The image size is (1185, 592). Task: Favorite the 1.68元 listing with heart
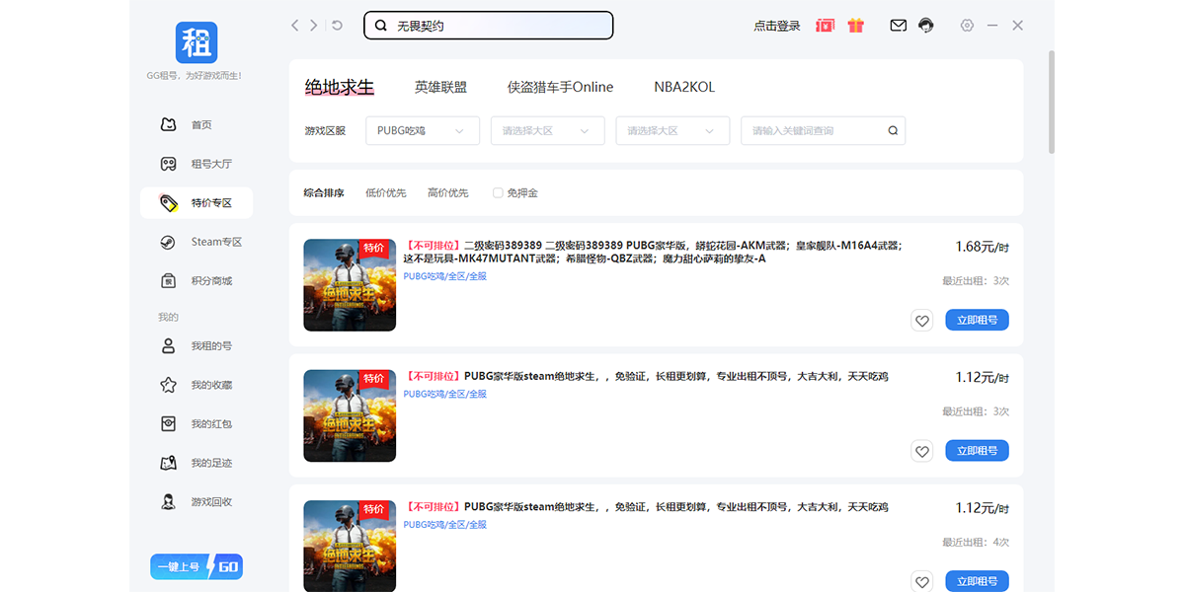coord(921,320)
